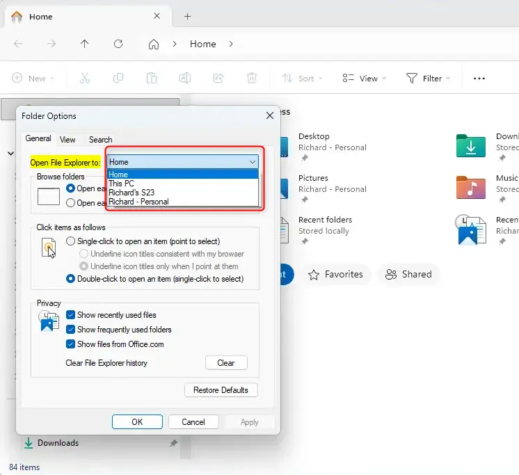Click the Rename icon in toolbar

point(185,78)
